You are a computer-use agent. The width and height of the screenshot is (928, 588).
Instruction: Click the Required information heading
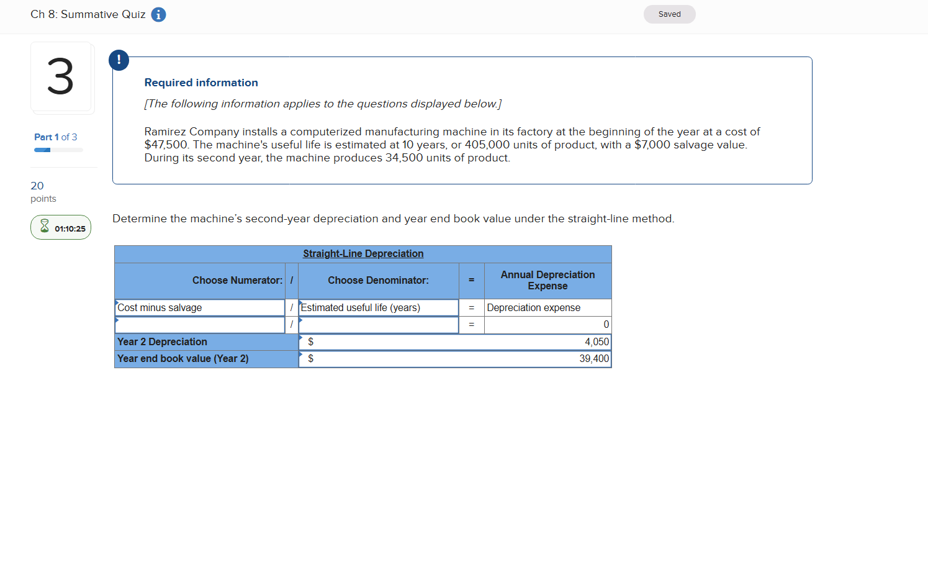(200, 82)
